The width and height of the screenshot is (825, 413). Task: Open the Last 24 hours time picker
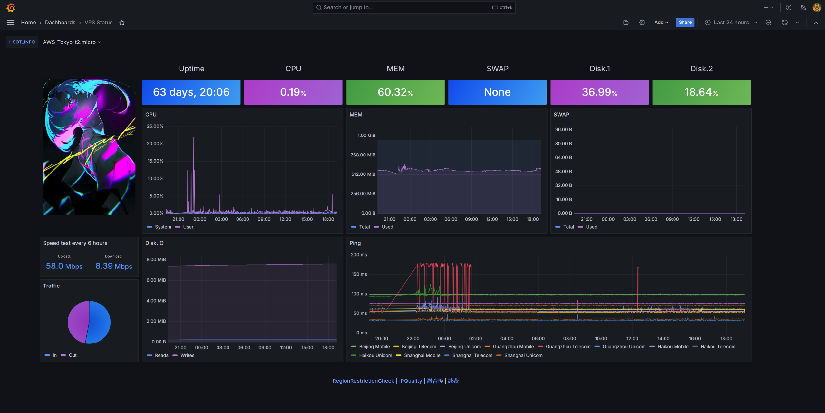[x=731, y=23]
